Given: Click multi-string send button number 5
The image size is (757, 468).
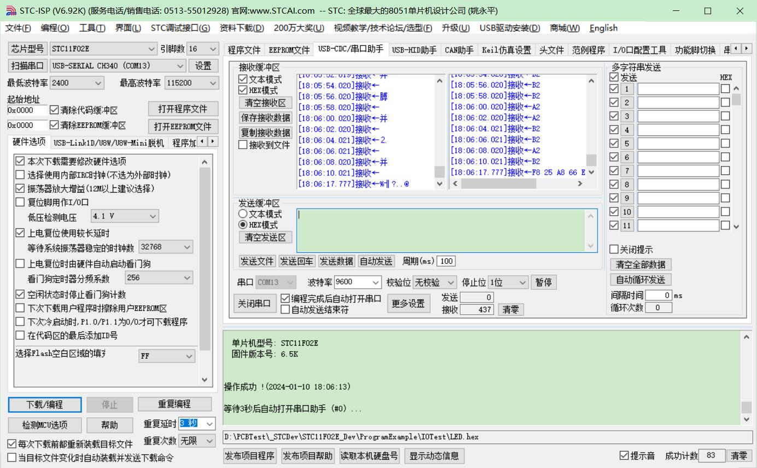Looking at the screenshot, I should [627, 144].
